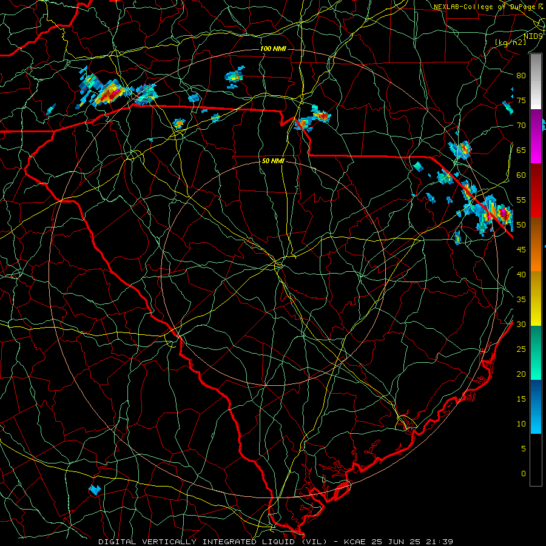Click the legend value "40"

click(521, 274)
